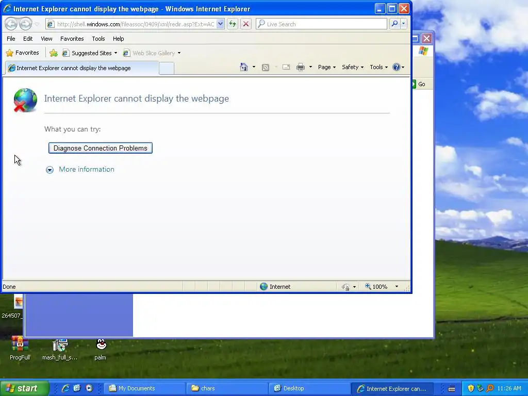Open the Page dropdown menu

point(326,67)
